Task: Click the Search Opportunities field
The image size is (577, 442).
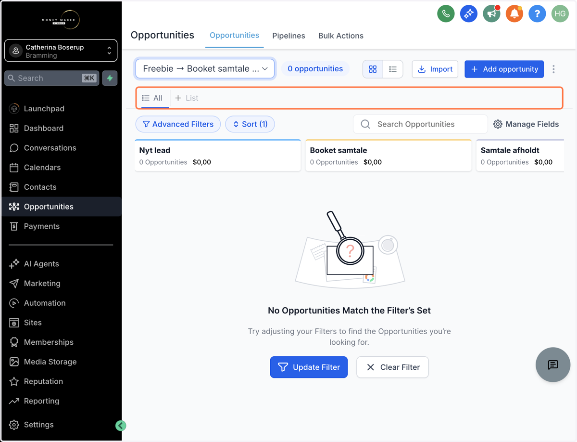Action: coord(420,124)
